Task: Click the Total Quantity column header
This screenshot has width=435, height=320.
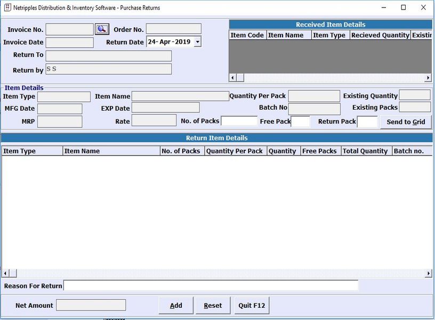Action: tap(366, 151)
